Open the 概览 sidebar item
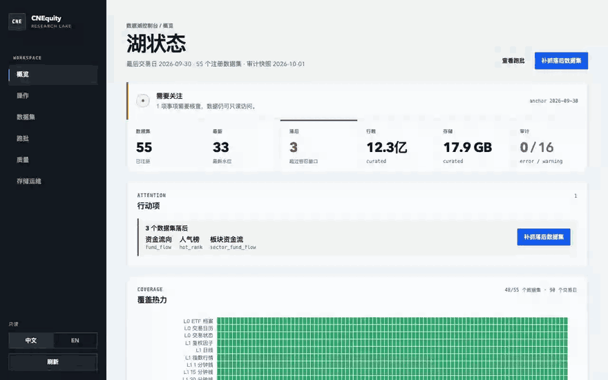 (53, 75)
